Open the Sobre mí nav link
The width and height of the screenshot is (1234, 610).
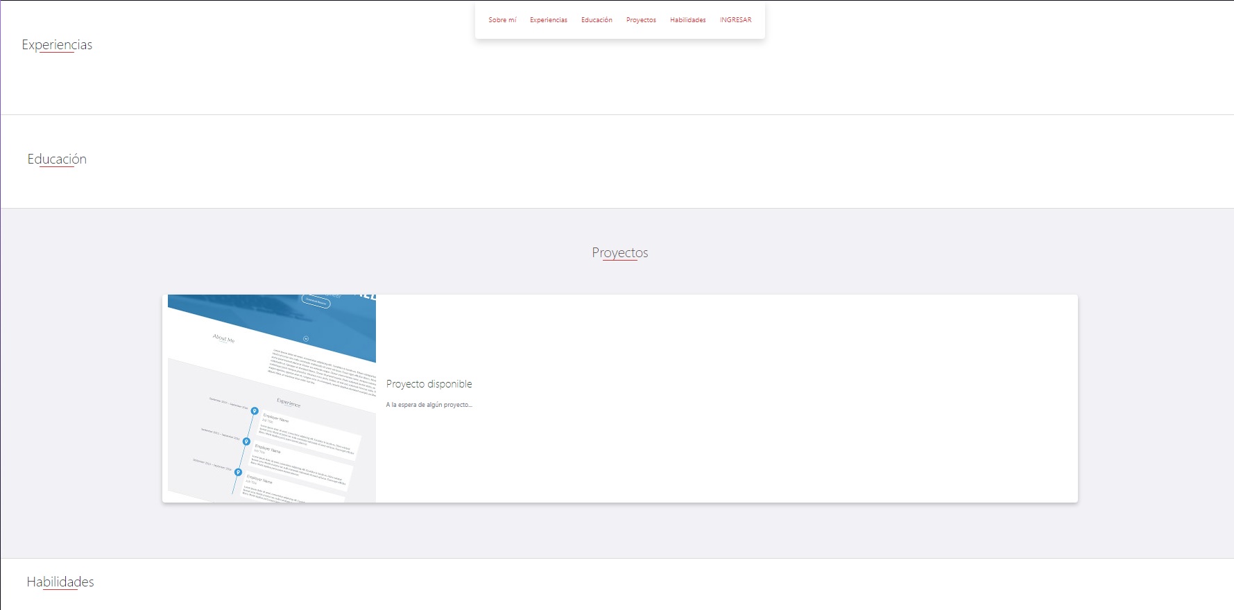click(502, 20)
